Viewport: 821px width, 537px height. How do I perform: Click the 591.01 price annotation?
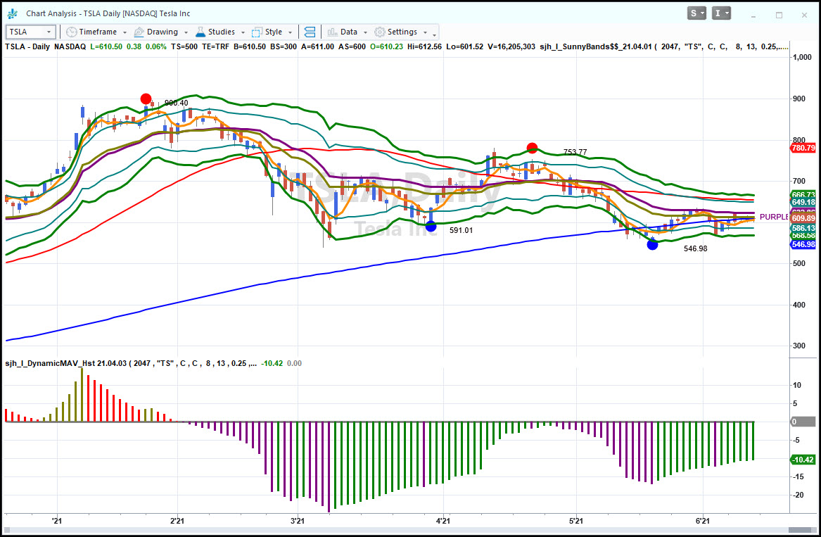point(461,231)
